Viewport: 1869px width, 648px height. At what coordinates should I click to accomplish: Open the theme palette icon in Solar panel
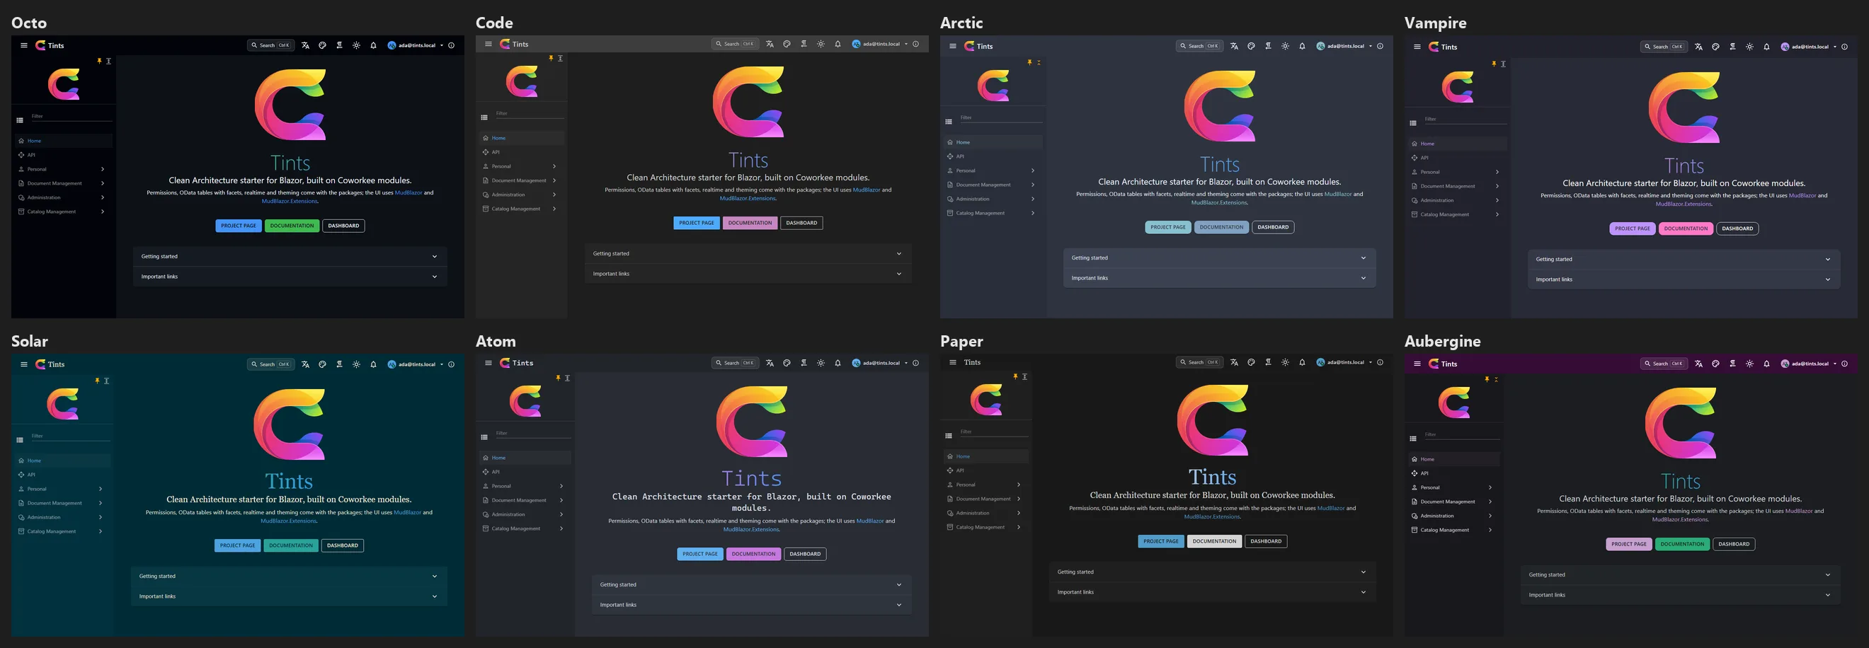coord(322,364)
